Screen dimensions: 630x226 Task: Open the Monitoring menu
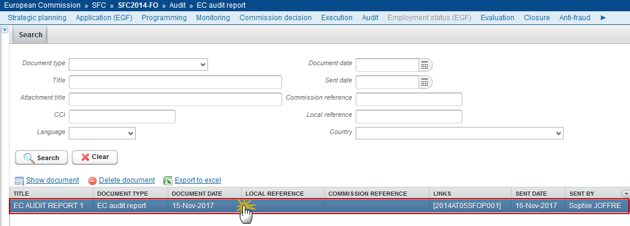[213, 18]
